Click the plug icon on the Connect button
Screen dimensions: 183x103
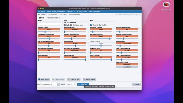pyautogui.click(x=78, y=84)
